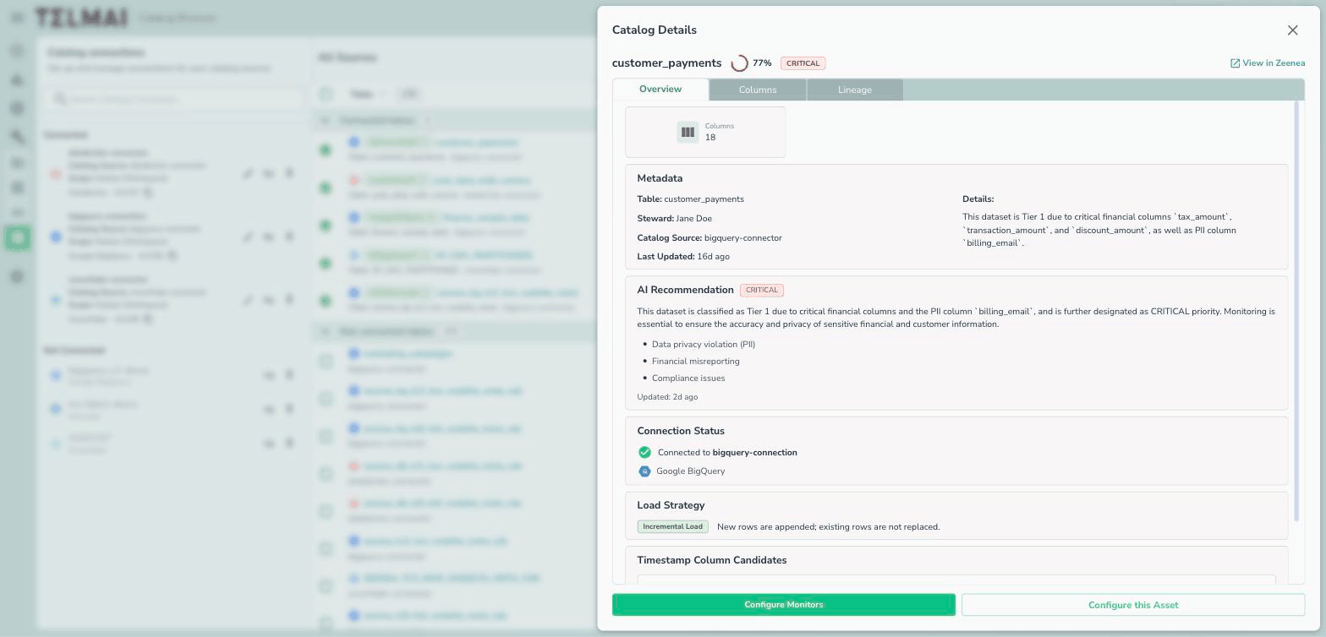Open the Lineage tab
Viewport: 1326px width, 637px height.
(855, 90)
